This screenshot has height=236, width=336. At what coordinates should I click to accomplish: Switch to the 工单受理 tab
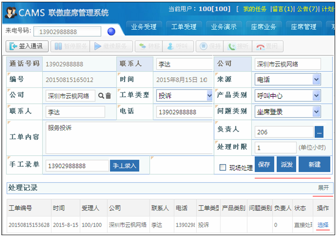point(184,27)
